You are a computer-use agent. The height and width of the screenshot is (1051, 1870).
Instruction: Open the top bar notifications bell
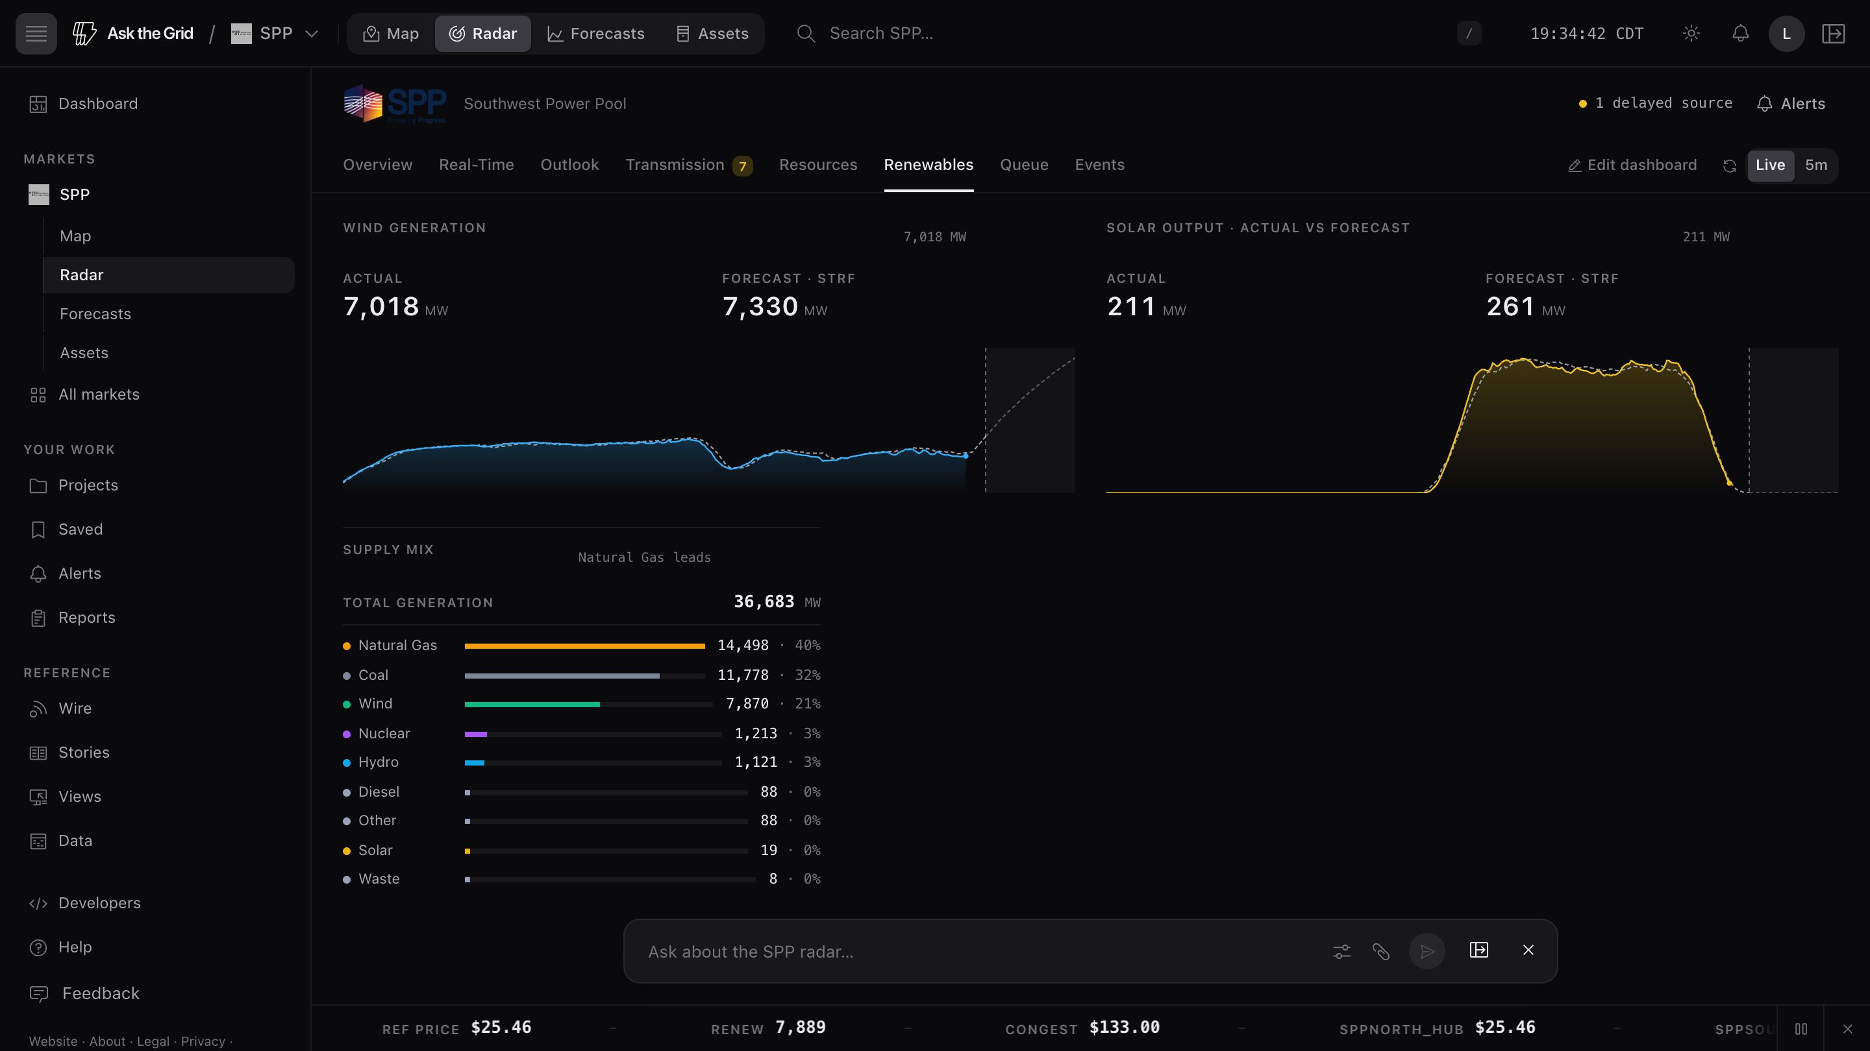[x=1741, y=33]
